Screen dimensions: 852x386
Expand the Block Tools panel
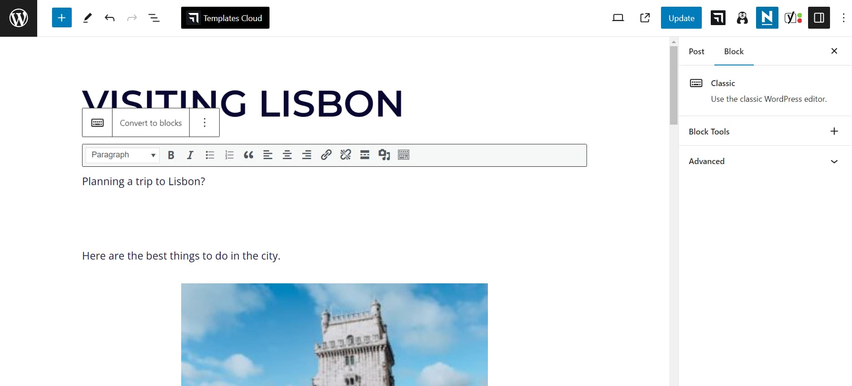[834, 131]
